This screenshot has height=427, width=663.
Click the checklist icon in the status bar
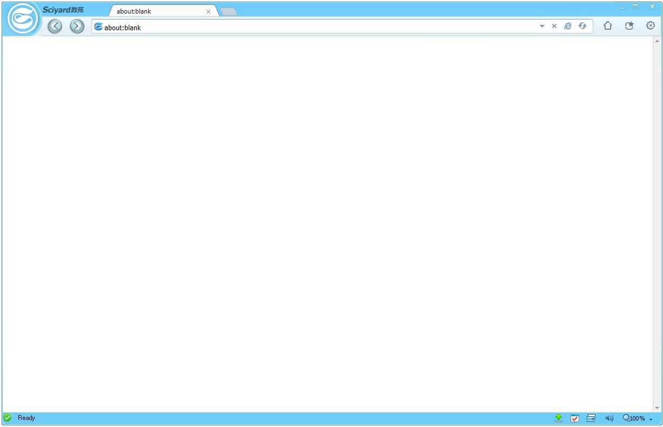[575, 418]
